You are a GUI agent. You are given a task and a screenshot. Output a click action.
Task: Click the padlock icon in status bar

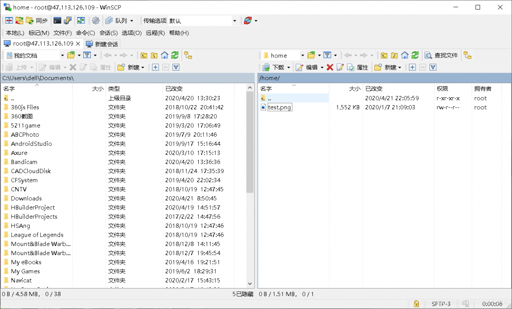tap(416, 304)
